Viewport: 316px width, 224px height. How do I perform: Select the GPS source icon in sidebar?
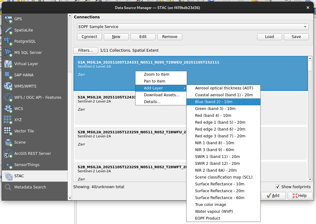(8, 19)
